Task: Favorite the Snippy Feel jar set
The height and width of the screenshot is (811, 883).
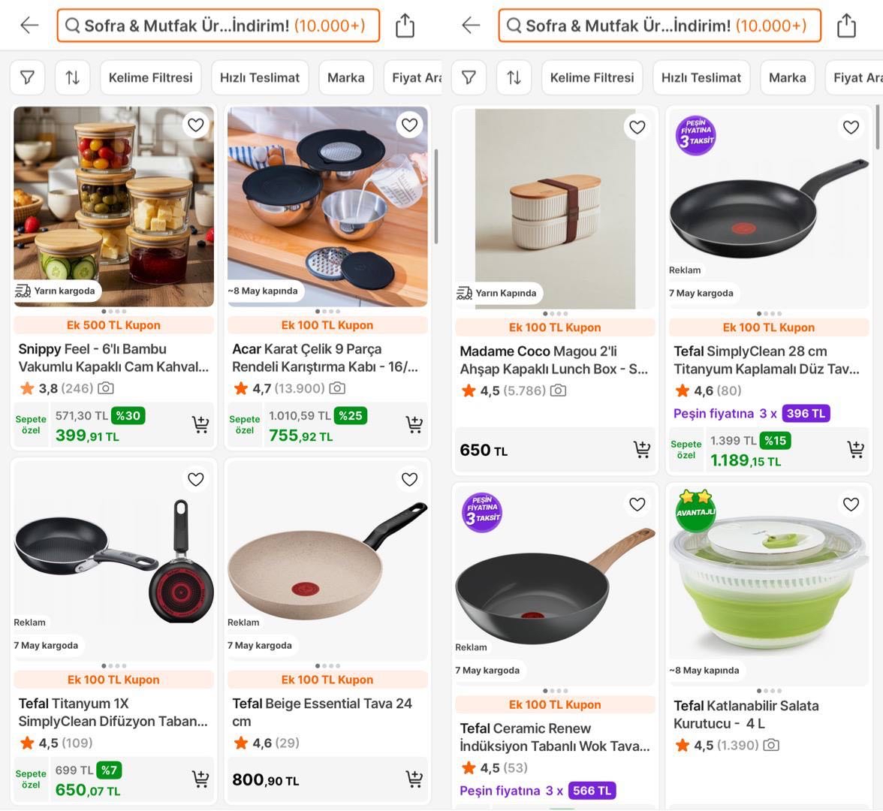Action: coord(196,125)
